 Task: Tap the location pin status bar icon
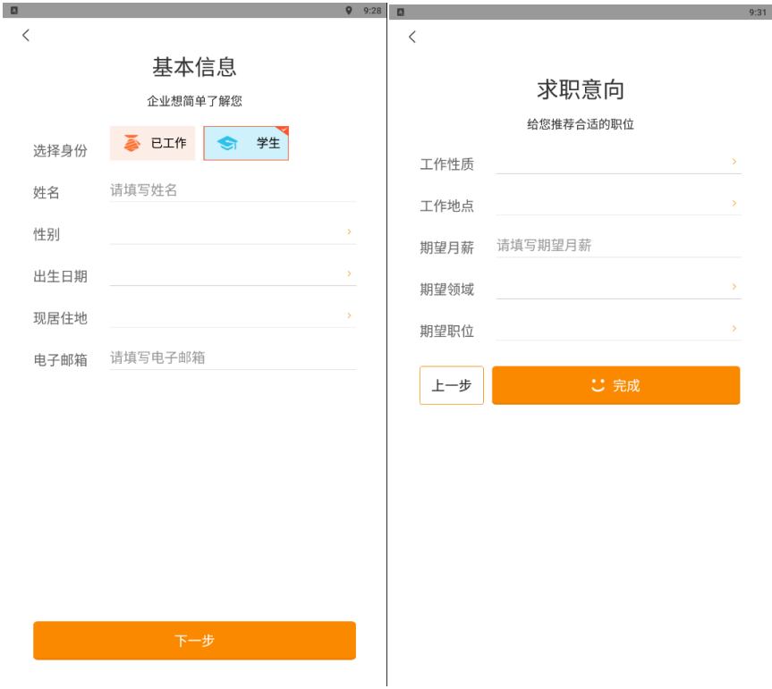tap(349, 11)
